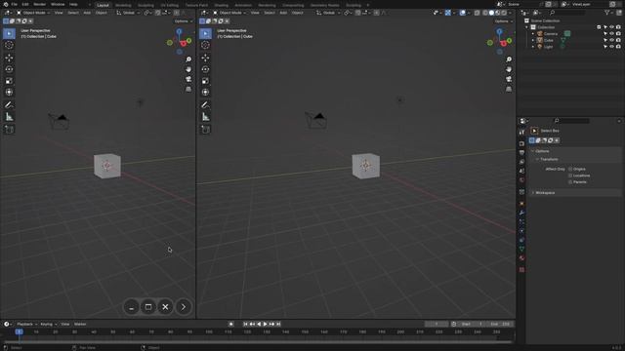Open the Output properties tab
Viewport: 625px width, 351px height.
pos(521,153)
